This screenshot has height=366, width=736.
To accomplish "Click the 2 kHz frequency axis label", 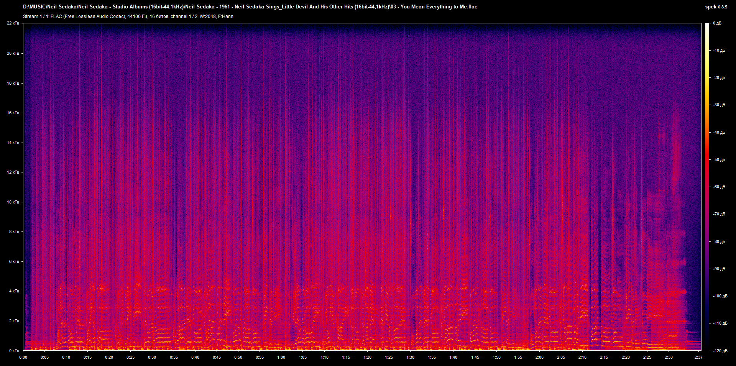I will click(x=14, y=321).
